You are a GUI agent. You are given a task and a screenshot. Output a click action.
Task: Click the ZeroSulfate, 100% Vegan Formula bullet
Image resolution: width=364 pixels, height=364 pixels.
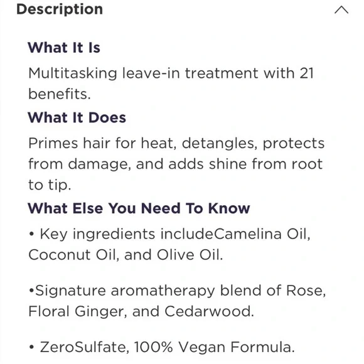click(x=161, y=347)
